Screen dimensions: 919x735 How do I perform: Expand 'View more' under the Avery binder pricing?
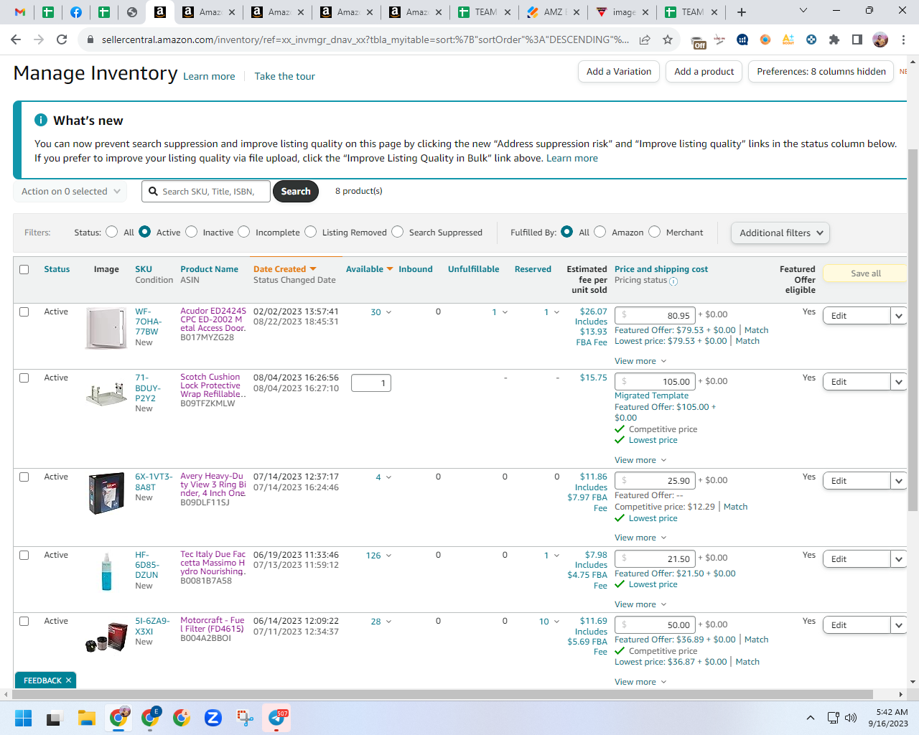640,538
